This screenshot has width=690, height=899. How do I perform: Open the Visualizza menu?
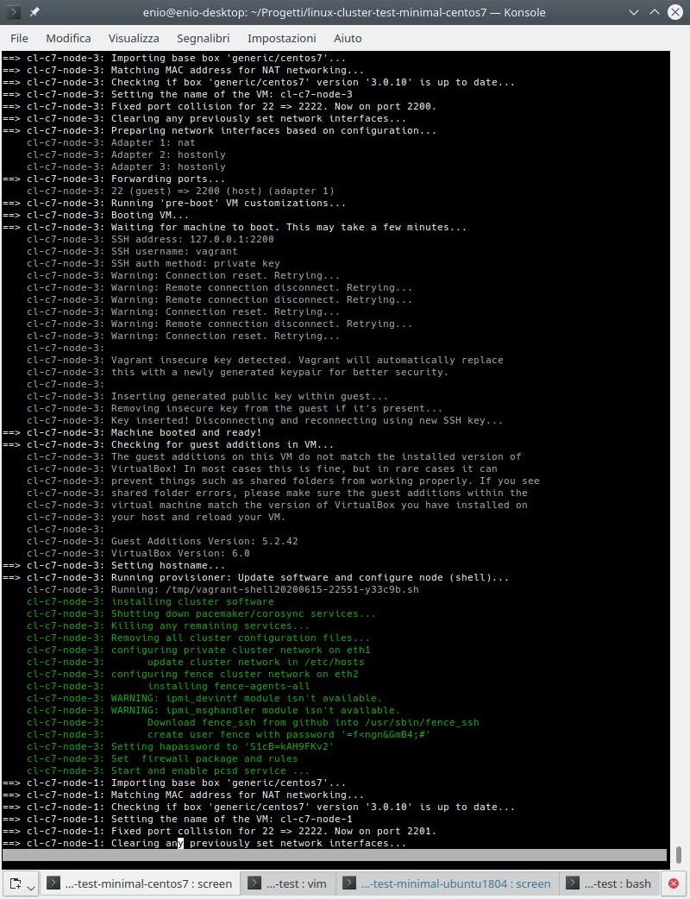[x=134, y=38]
